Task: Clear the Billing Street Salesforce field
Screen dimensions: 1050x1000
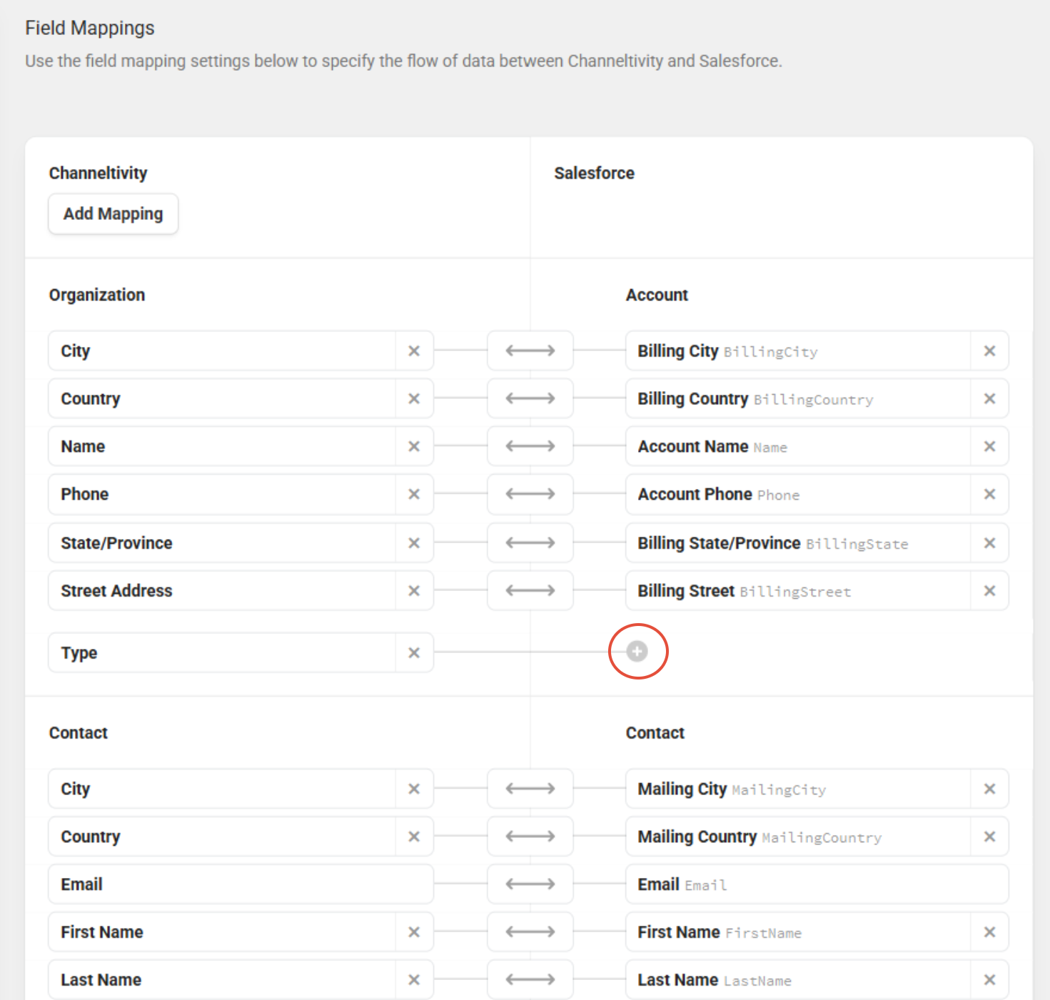Action: (x=989, y=590)
